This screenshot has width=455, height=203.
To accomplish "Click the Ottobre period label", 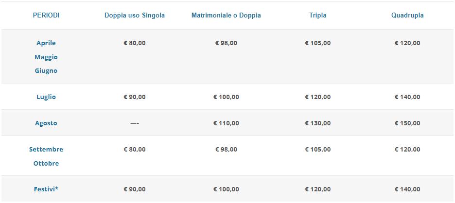I will [x=46, y=163].
